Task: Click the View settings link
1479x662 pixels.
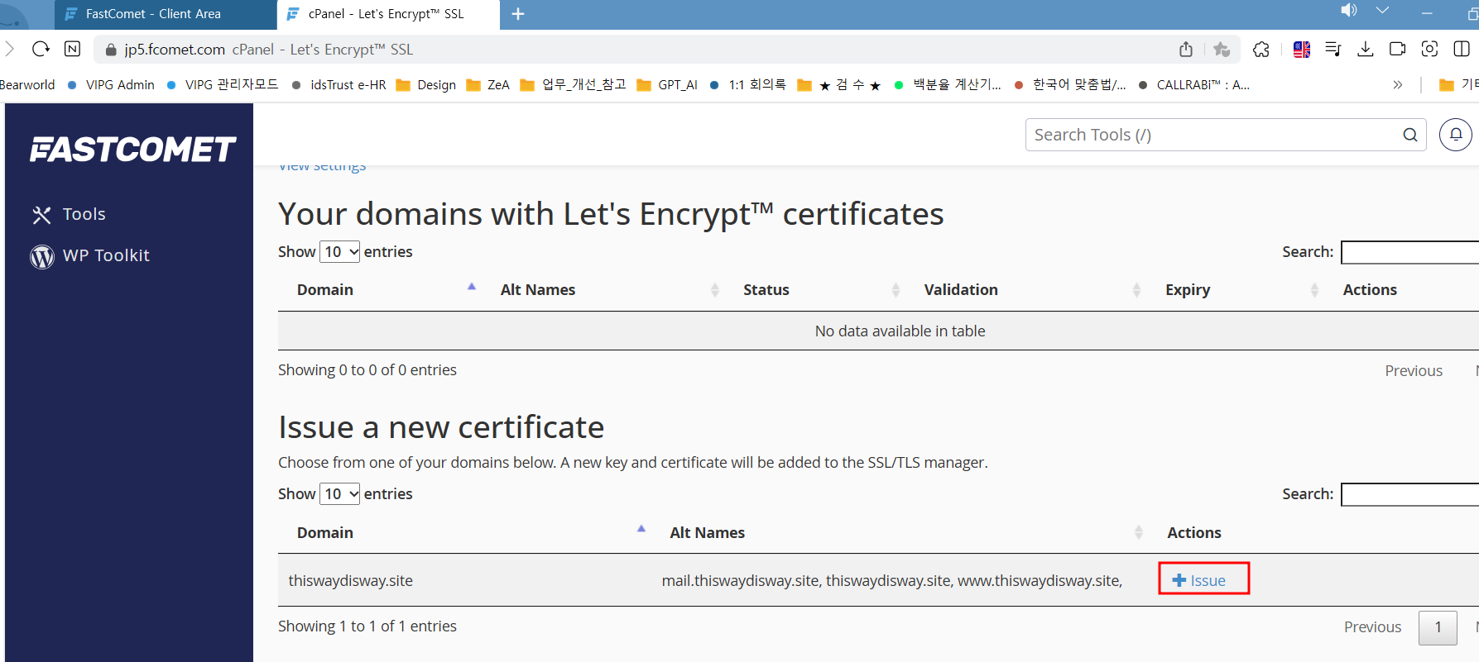Action: 322,166
